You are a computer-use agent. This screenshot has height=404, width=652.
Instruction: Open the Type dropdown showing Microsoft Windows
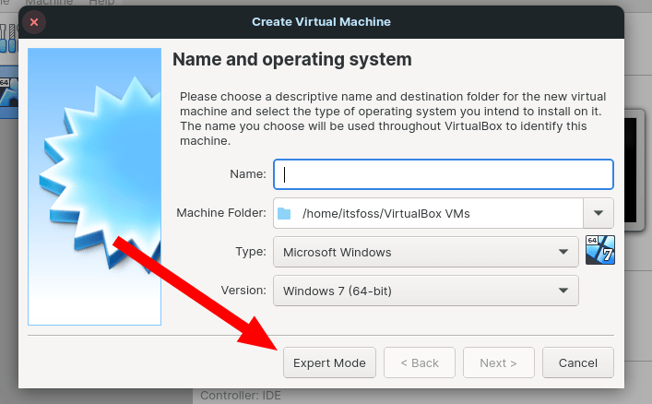[425, 252]
